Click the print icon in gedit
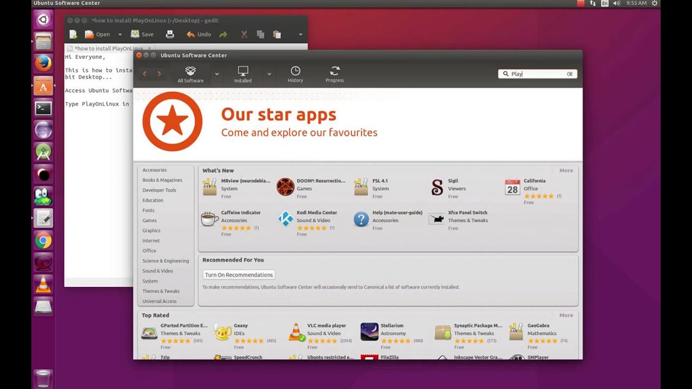This screenshot has height=389, width=692. tap(170, 35)
